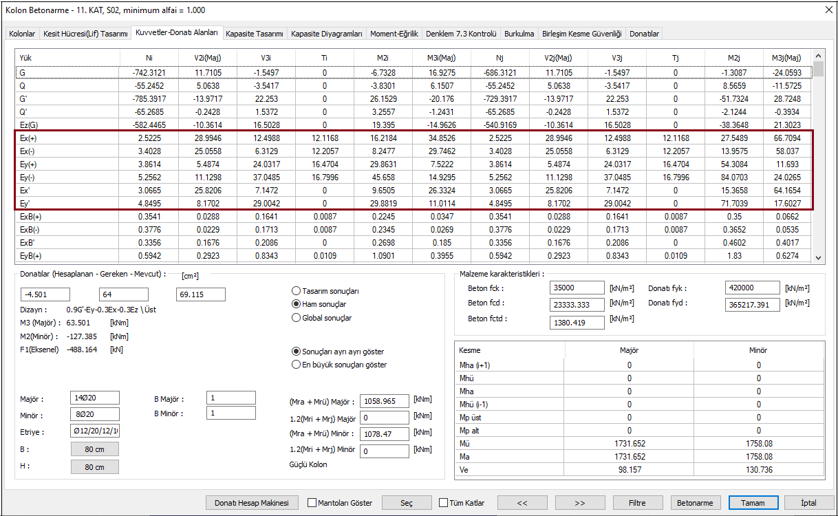Tick the Tüm Katlar checkbox

coord(443,503)
